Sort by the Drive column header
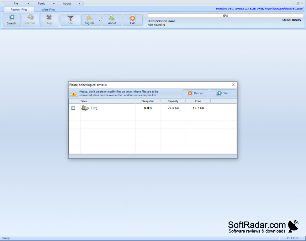 [108, 101]
